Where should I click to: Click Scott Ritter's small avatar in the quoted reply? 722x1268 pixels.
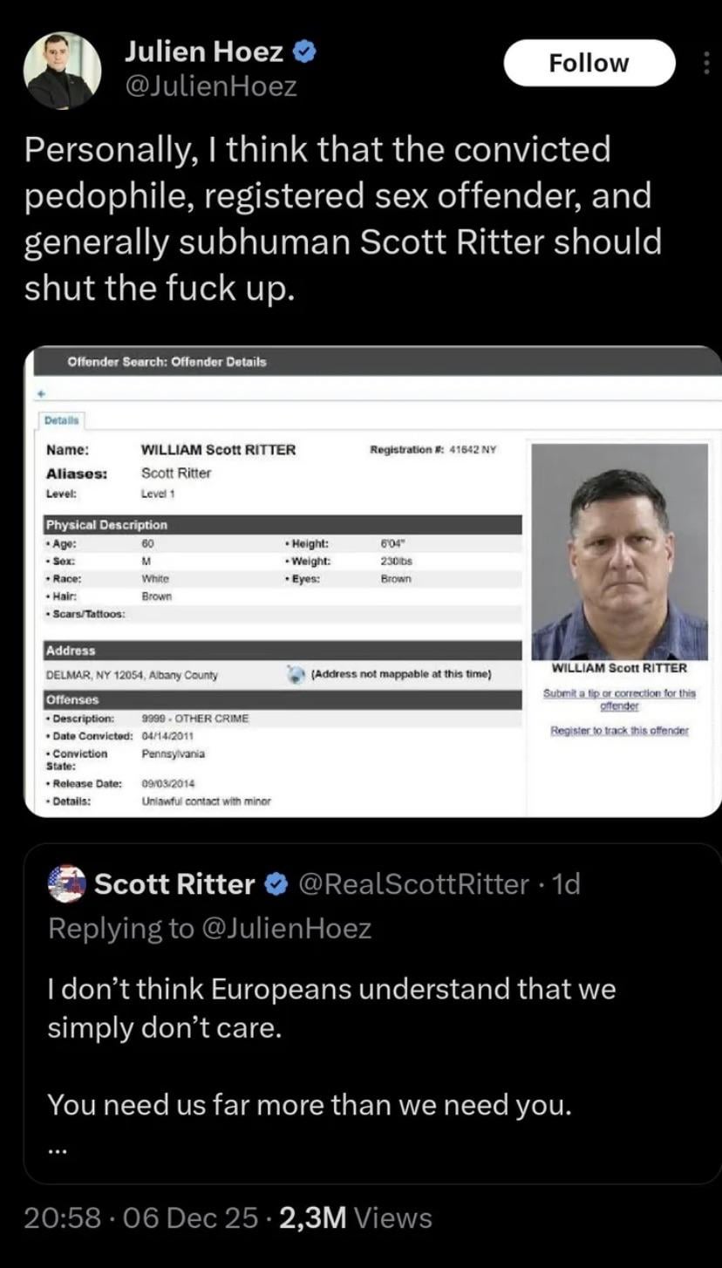point(66,883)
